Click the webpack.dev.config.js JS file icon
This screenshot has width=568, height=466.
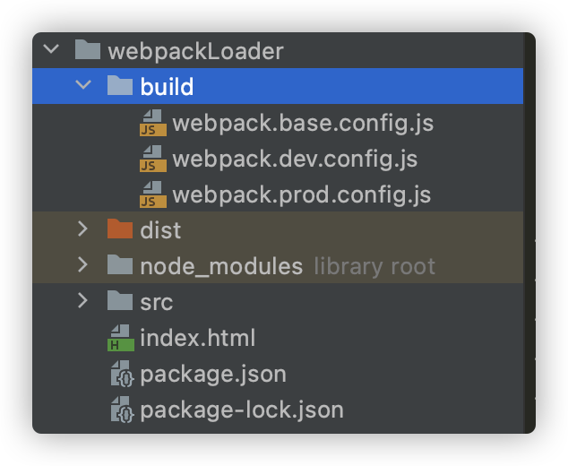[x=153, y=159]
